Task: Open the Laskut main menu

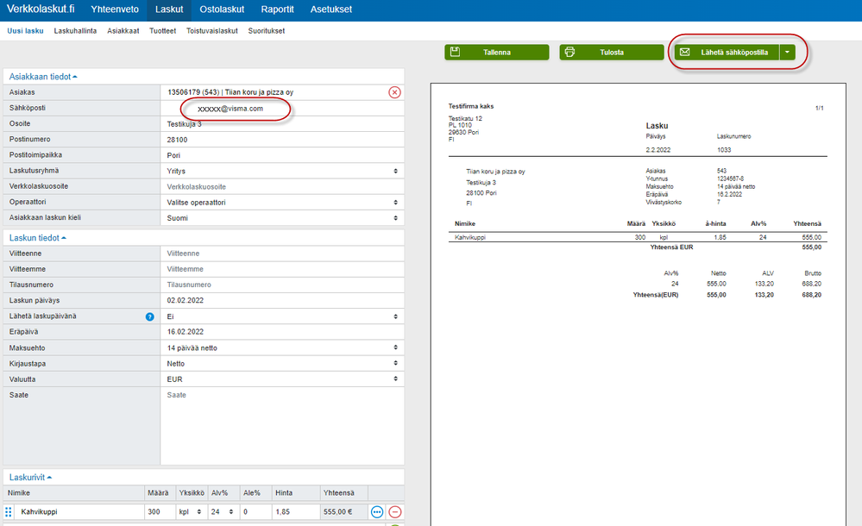Action: click(169, 9)
